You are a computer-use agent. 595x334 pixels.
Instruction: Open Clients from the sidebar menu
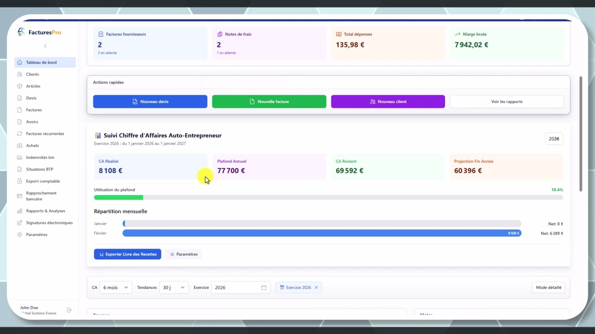click(45, 74)
